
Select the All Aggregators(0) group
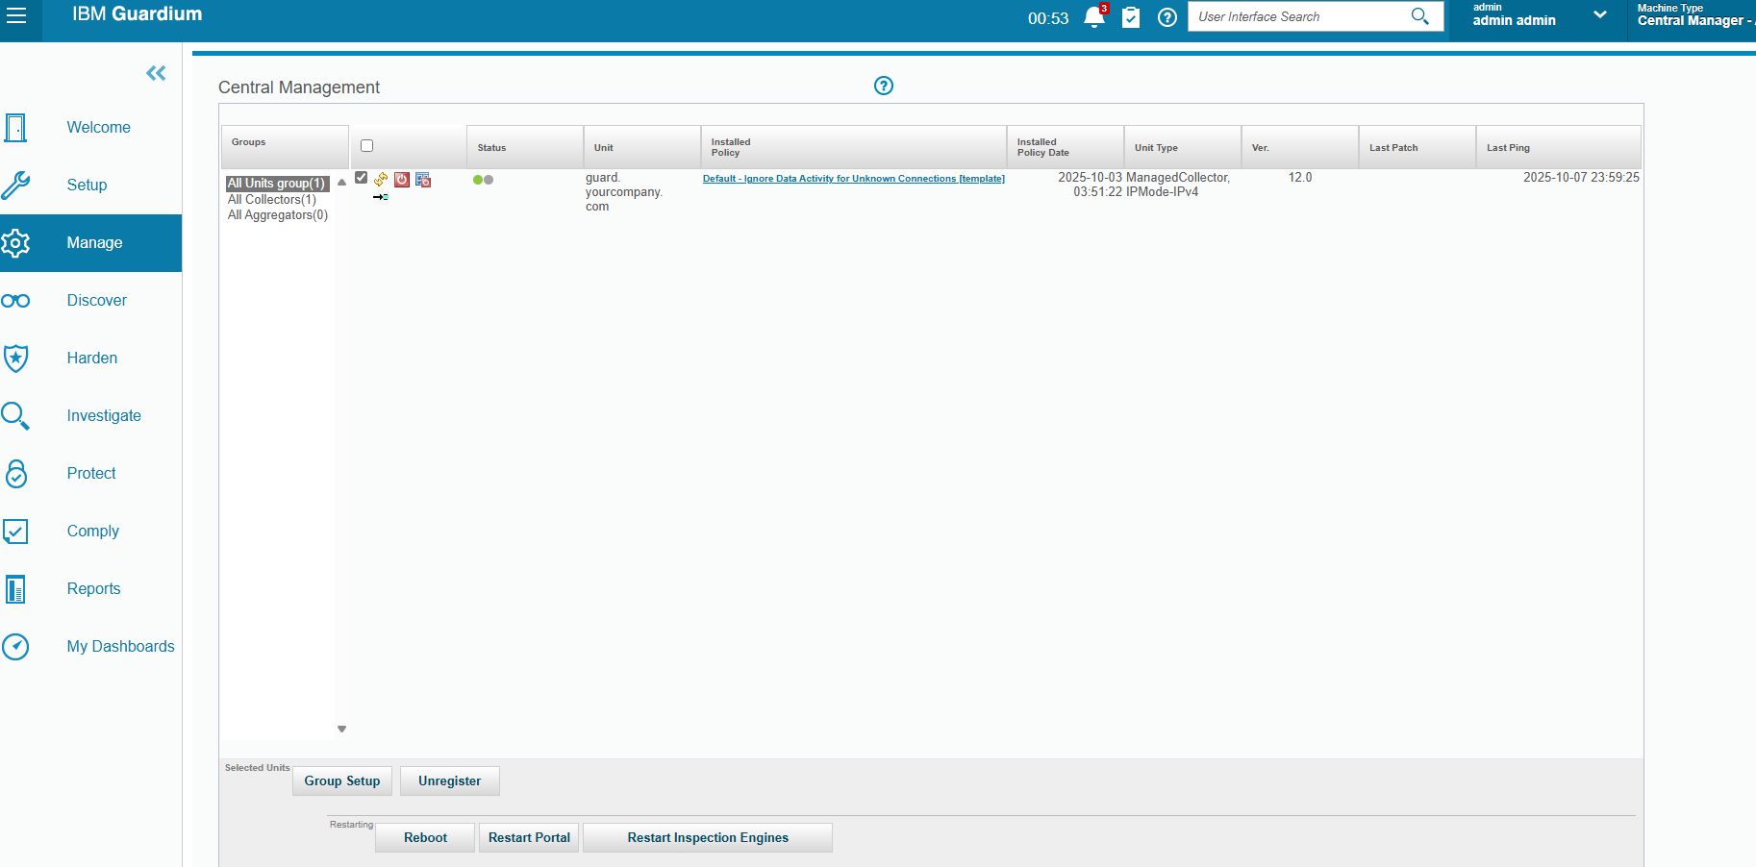(x=278, y=215)
